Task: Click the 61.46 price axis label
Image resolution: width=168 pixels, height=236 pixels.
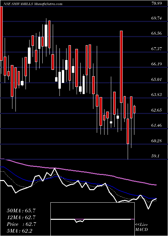Action: (157, 125)
